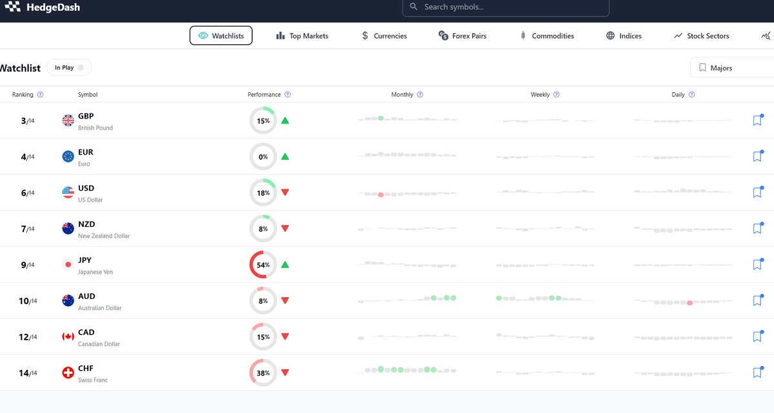Open the Watchlists tab
This screenshot has width=774, height=413.
click(221, 36)
